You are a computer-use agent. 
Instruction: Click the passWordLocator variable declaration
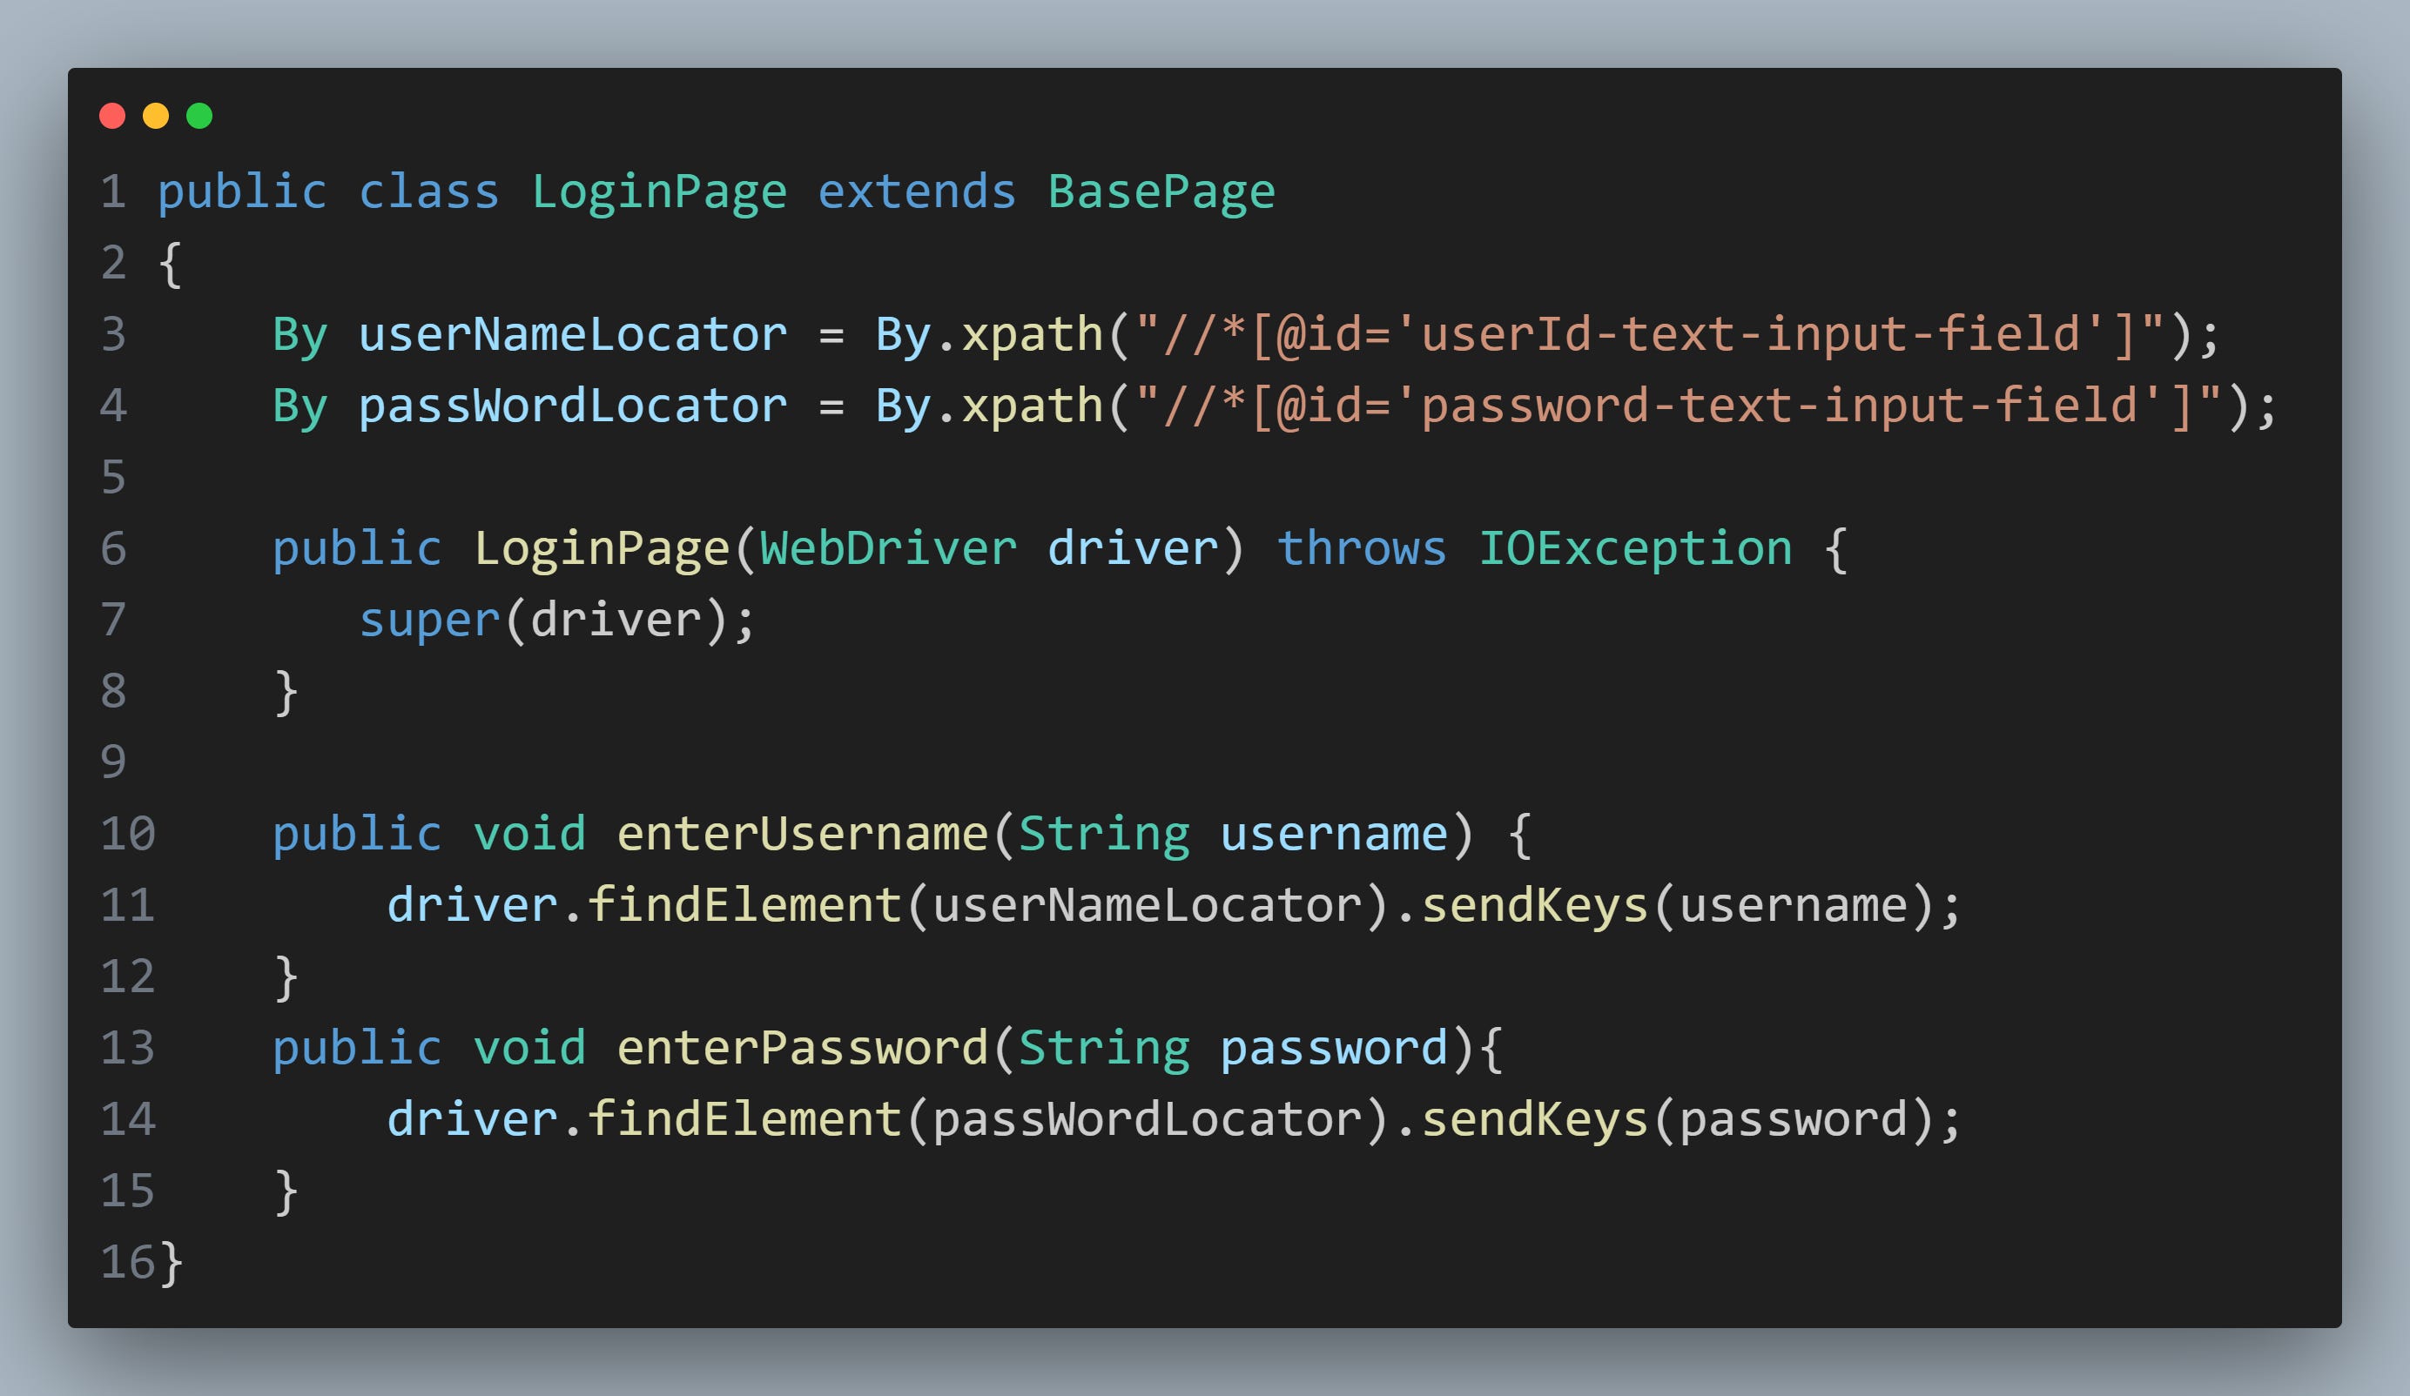coord(572,406)
